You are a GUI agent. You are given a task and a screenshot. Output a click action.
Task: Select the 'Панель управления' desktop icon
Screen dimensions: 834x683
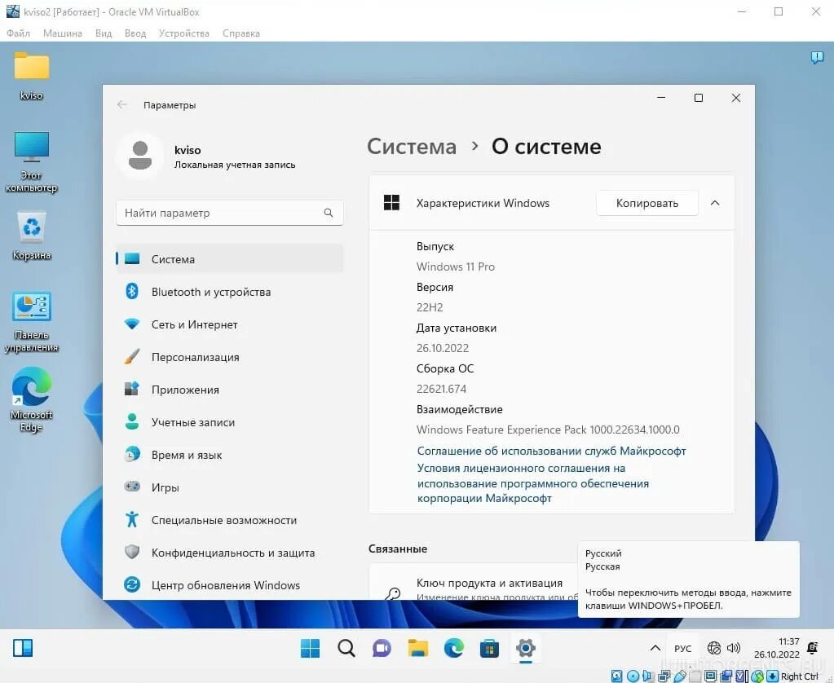tap(31, 321)
